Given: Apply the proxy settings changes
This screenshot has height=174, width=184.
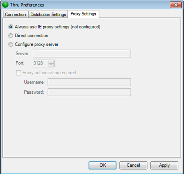Looking at the screenshot, I should [x=164, y=165].
